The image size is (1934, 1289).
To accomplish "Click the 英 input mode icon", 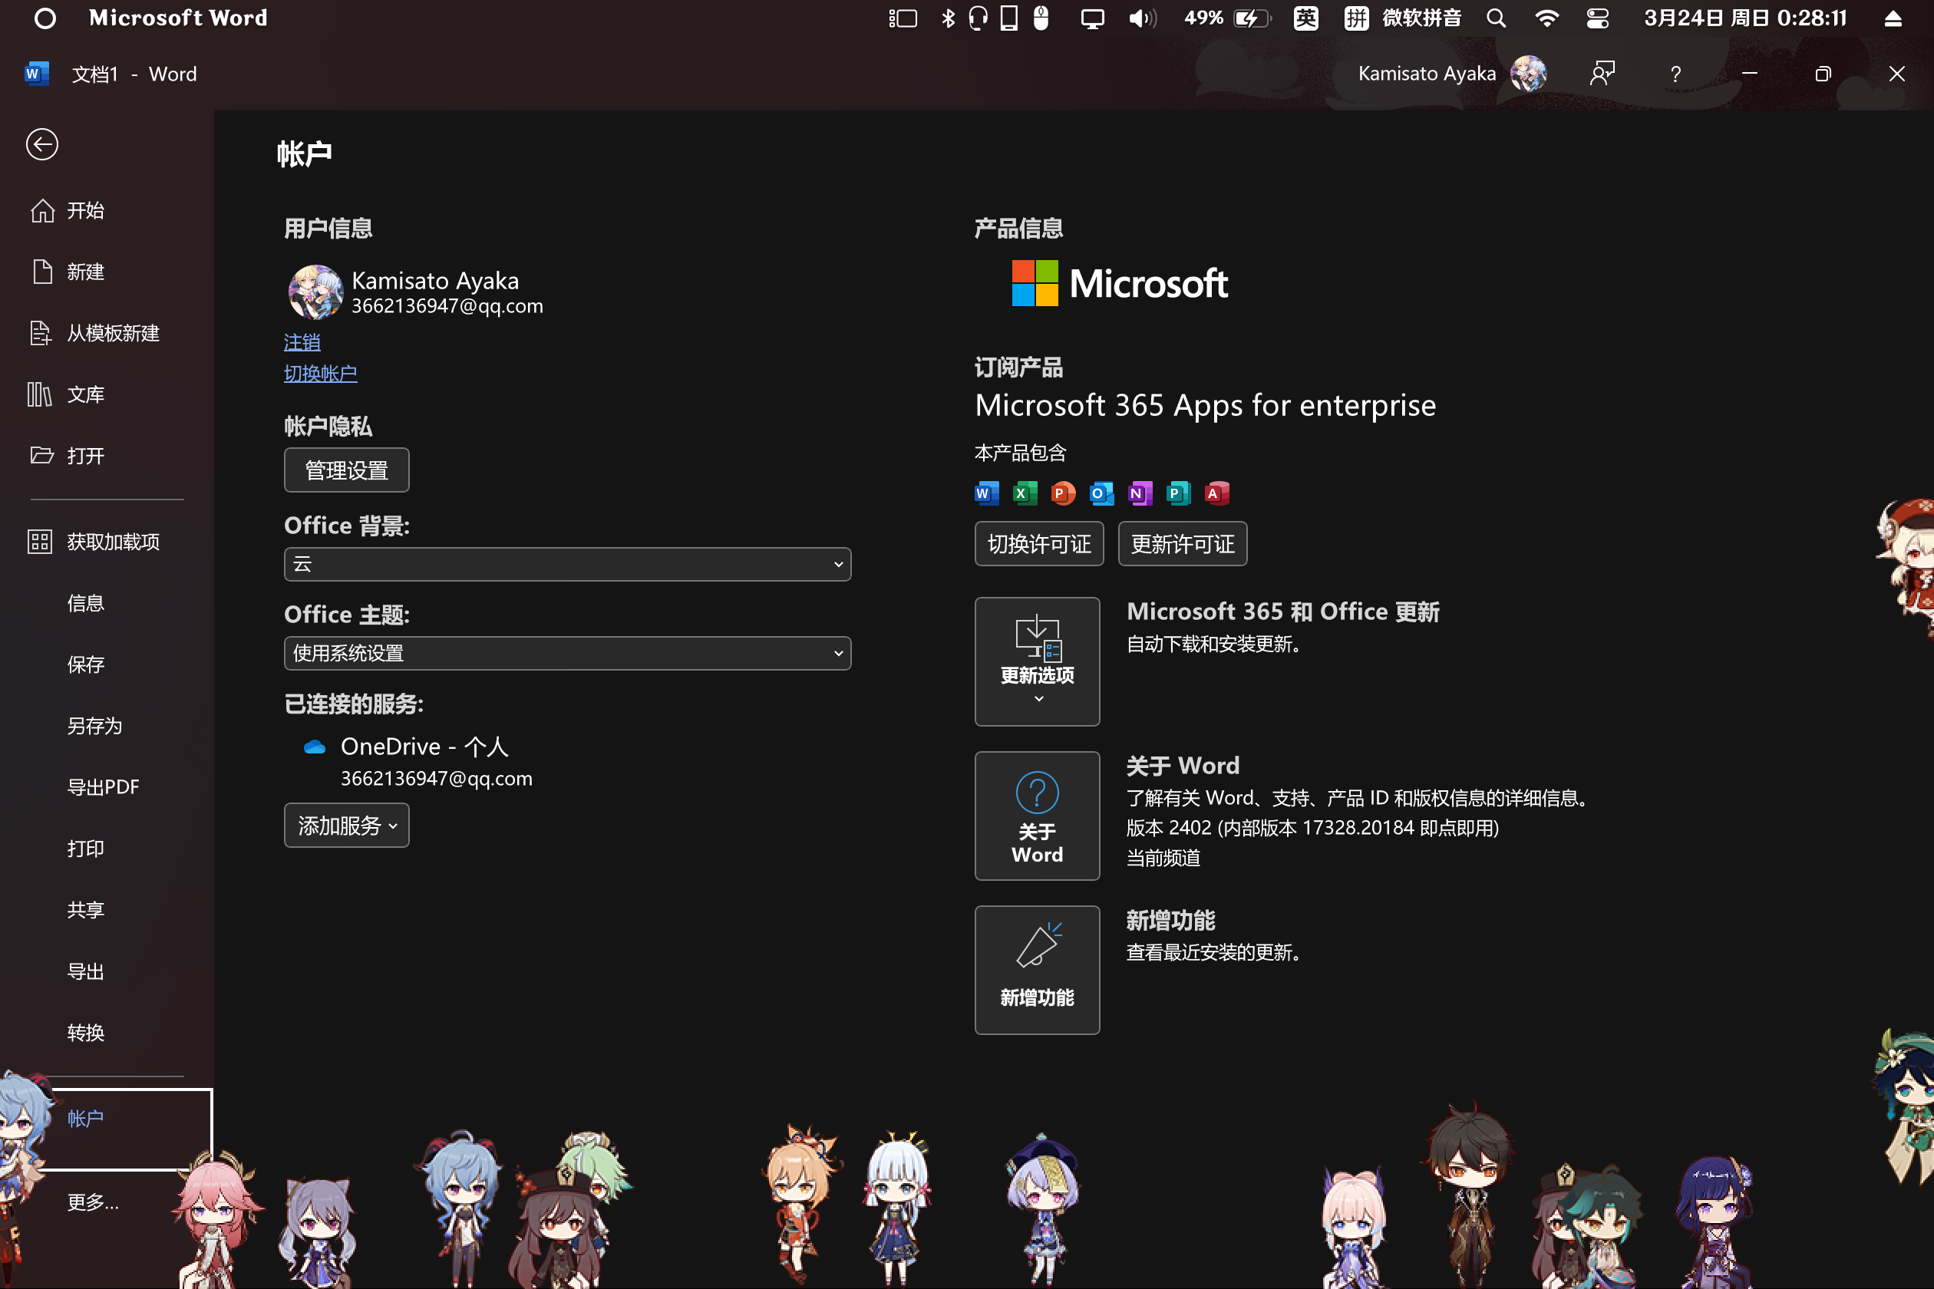I will (x=1305, y=18).
